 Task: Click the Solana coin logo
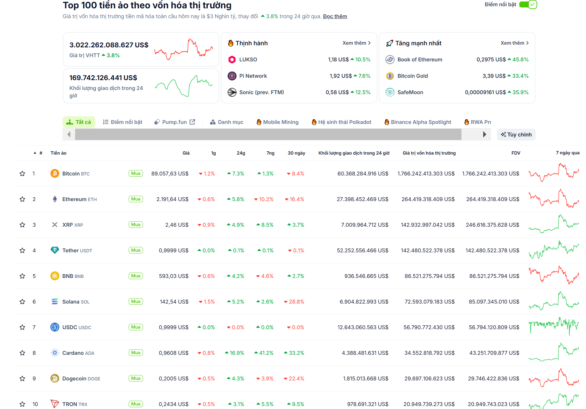click(55, 301)
